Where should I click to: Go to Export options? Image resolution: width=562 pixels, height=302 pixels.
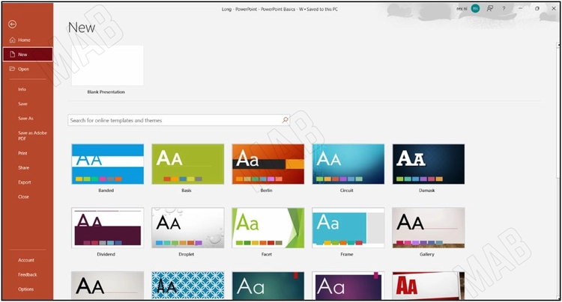[25, 182]
